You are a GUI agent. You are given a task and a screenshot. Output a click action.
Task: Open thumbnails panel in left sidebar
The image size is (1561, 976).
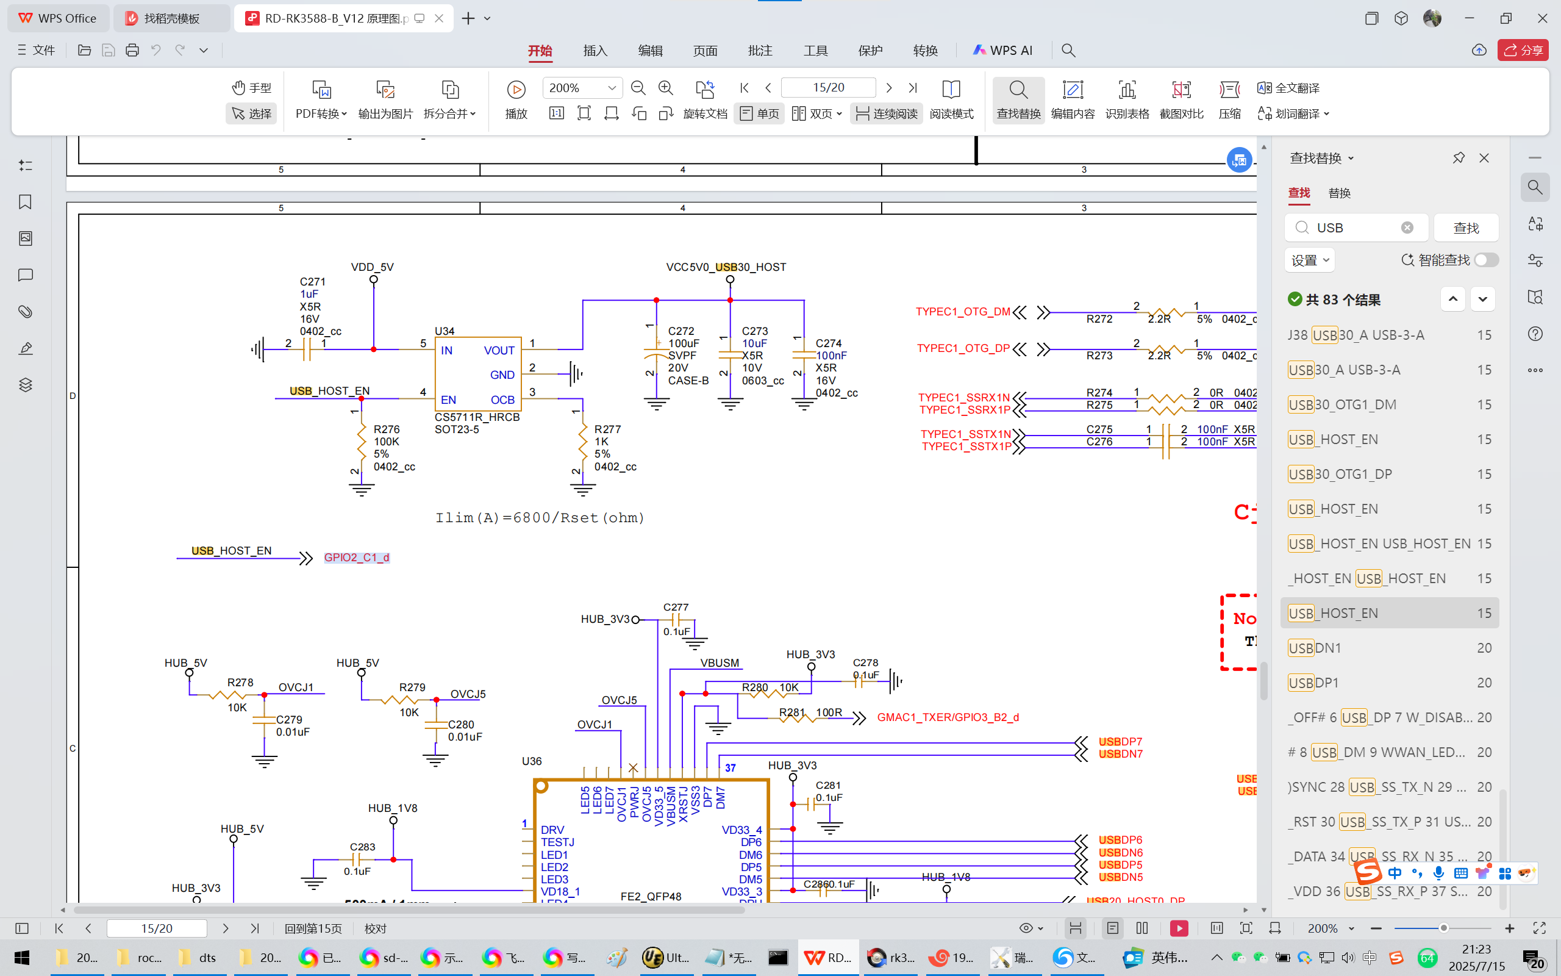click(25, 238)
